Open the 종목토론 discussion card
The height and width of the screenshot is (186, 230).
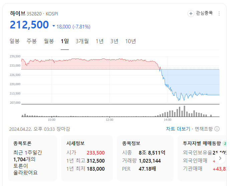click(x=32, y=158)
